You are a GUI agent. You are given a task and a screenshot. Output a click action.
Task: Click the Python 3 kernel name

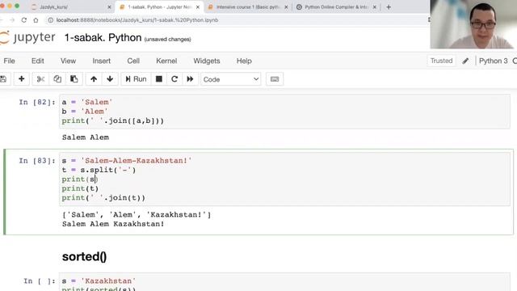(x=493, y=61)
